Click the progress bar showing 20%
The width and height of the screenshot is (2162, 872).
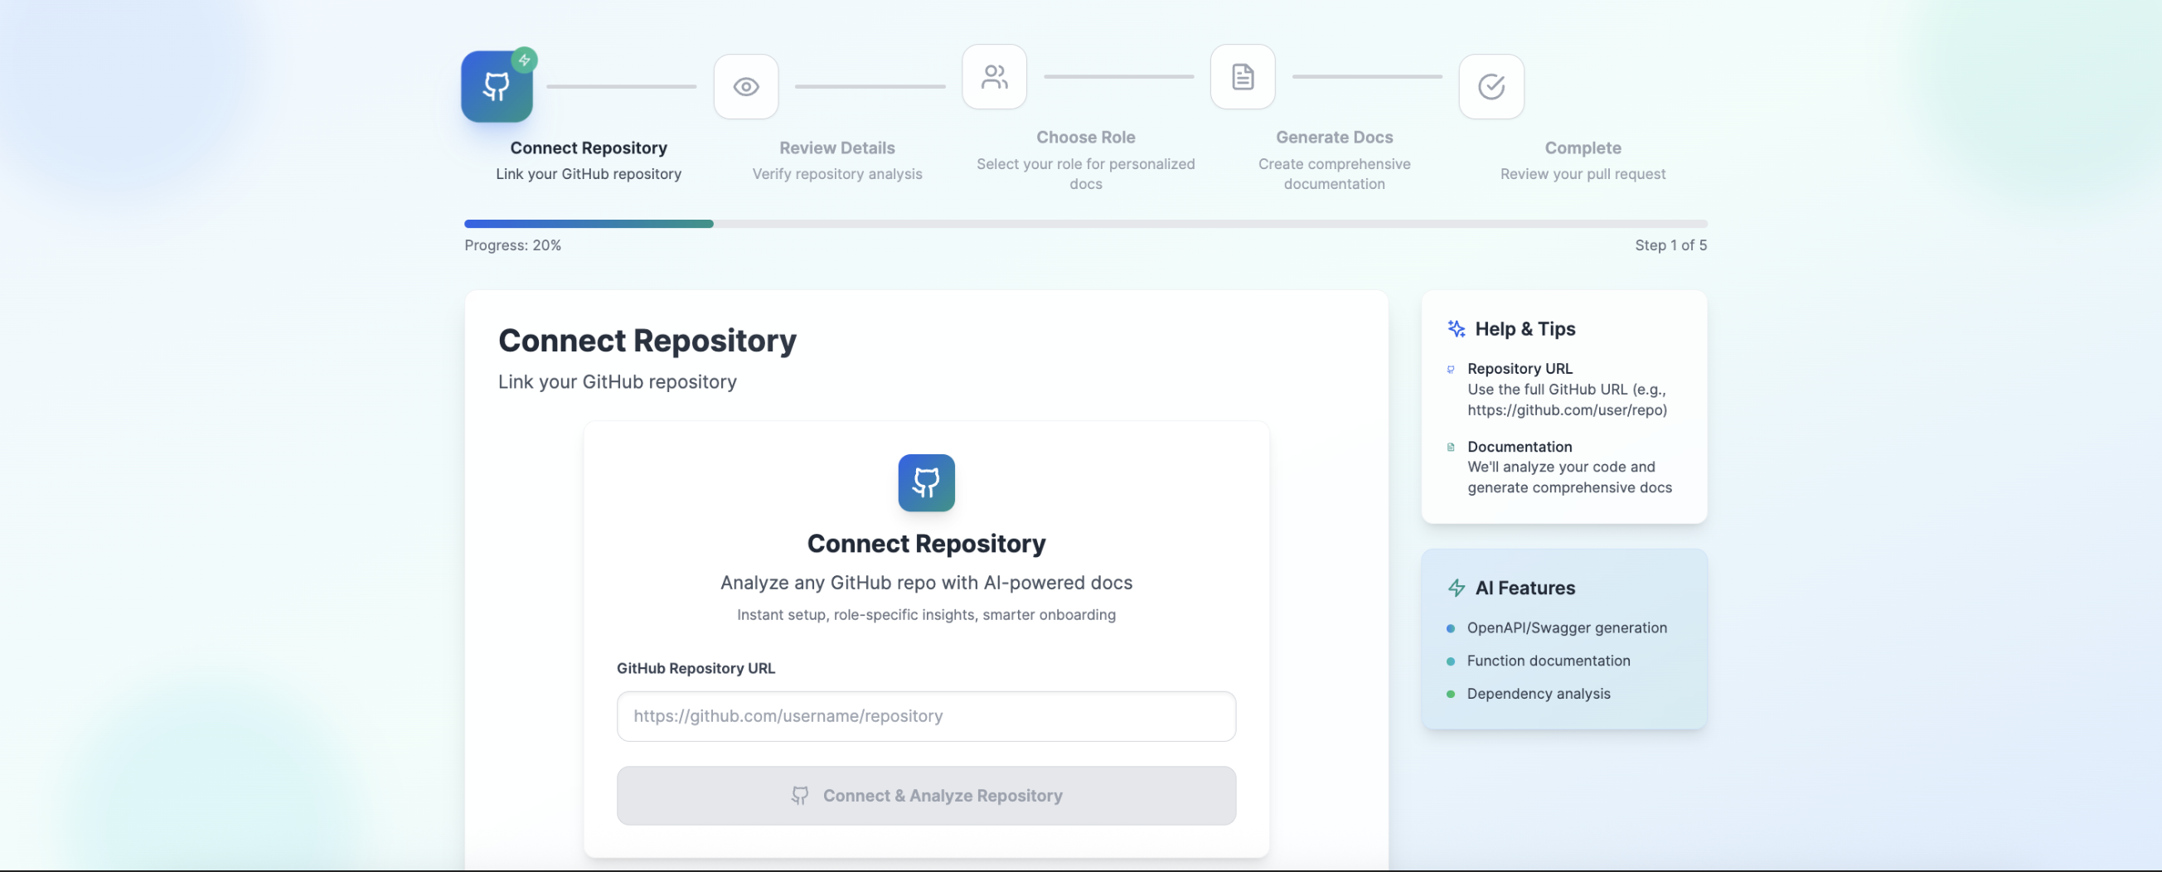tap(1085, 224)
